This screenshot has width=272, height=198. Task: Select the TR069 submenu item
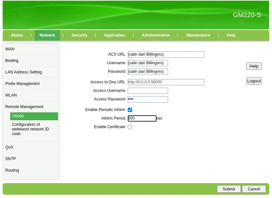tap(34, 116)
